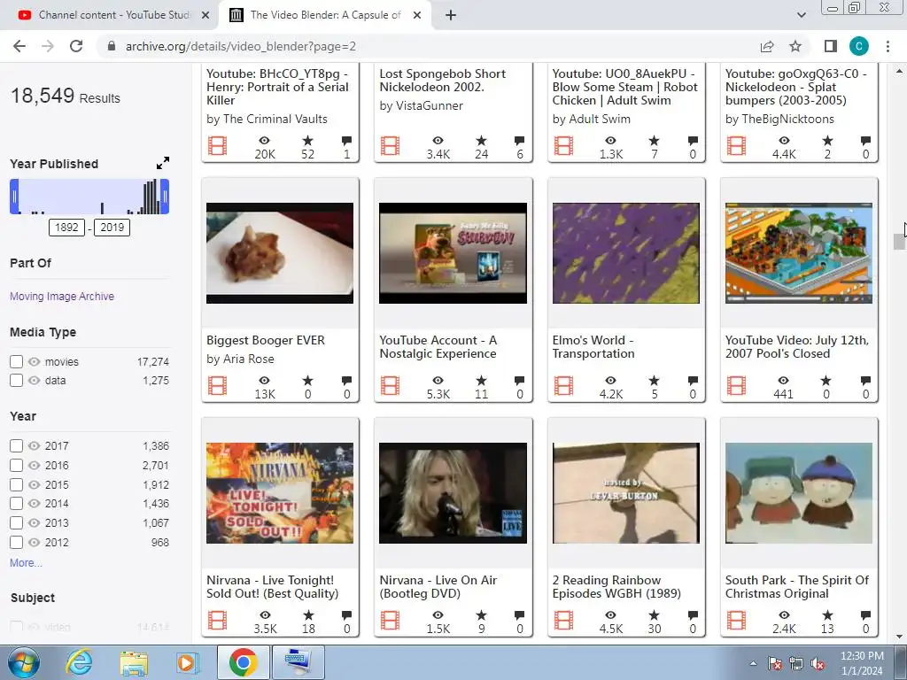Open Chrome side panel

pos(831,46)
